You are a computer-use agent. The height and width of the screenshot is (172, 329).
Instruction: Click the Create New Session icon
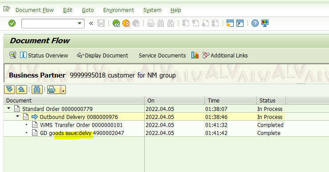click(230, 23)
